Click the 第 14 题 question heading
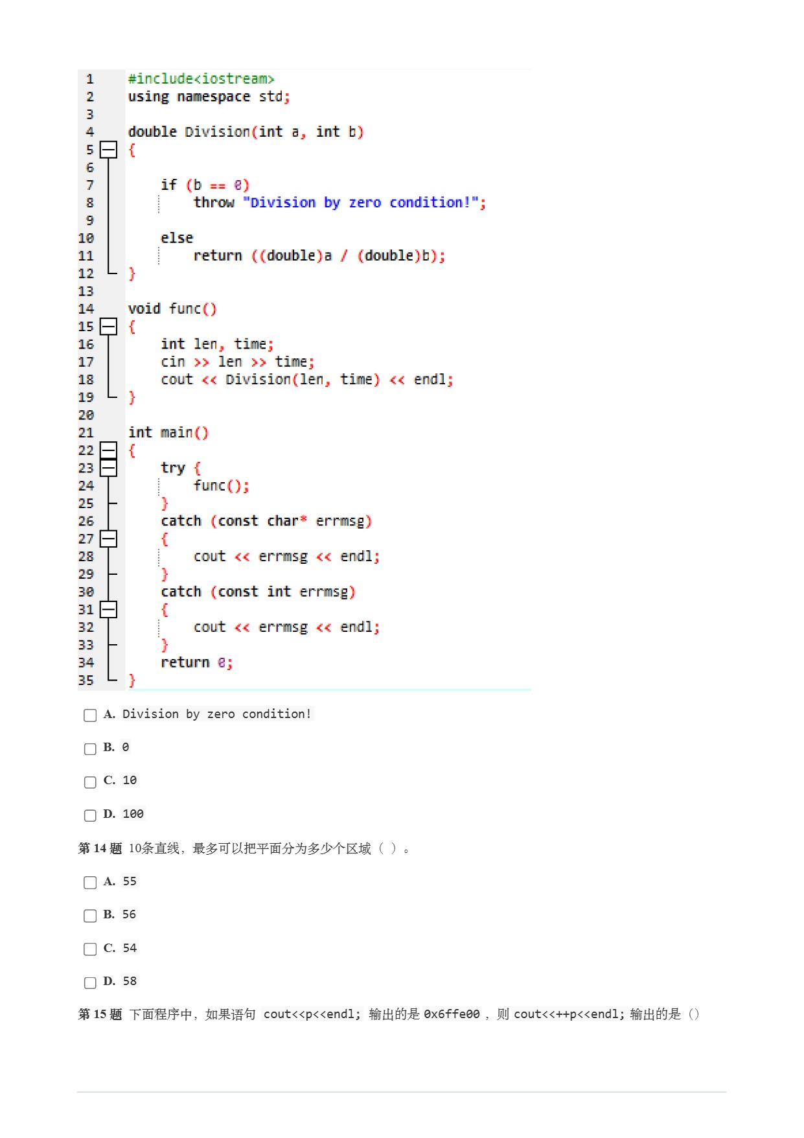Screen dimensions: 804x1138 pos(100,848)
